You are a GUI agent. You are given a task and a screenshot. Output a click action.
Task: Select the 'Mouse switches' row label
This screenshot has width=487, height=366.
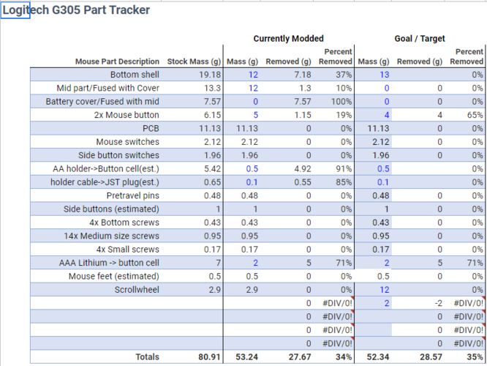pos(128,142)
